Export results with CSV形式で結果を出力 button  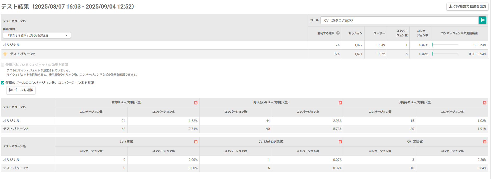[x=467, y=6]
